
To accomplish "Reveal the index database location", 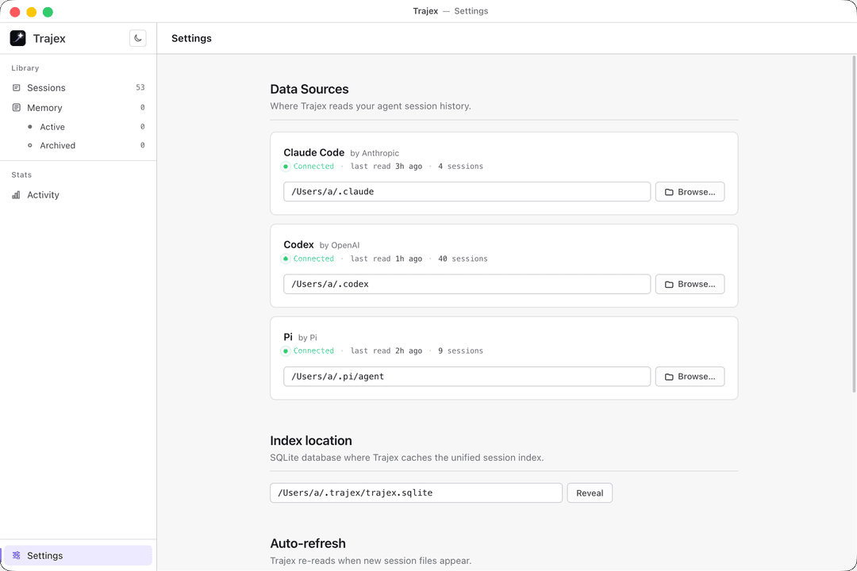I will 590,492.
